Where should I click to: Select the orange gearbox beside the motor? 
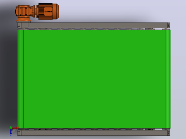click(25, 13)
